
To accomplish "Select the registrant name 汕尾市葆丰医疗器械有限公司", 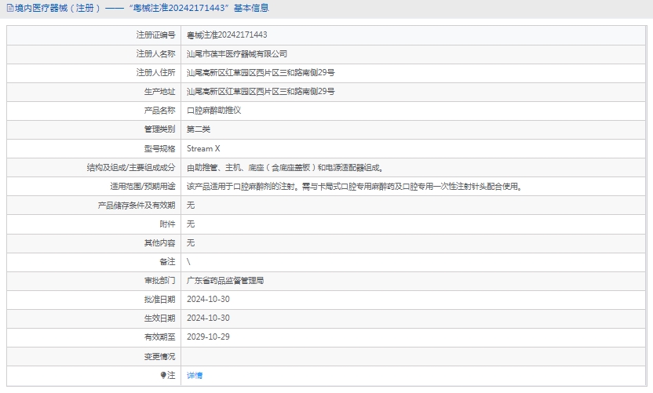I will tap(237, 54).
